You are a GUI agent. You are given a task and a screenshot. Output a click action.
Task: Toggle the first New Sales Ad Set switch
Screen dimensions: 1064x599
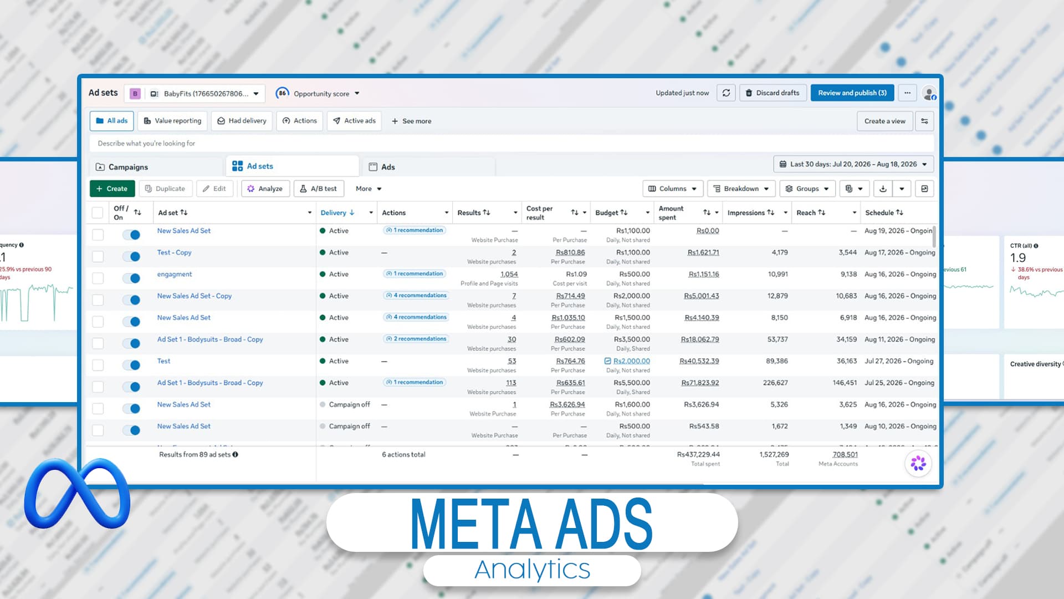[131, 235]
